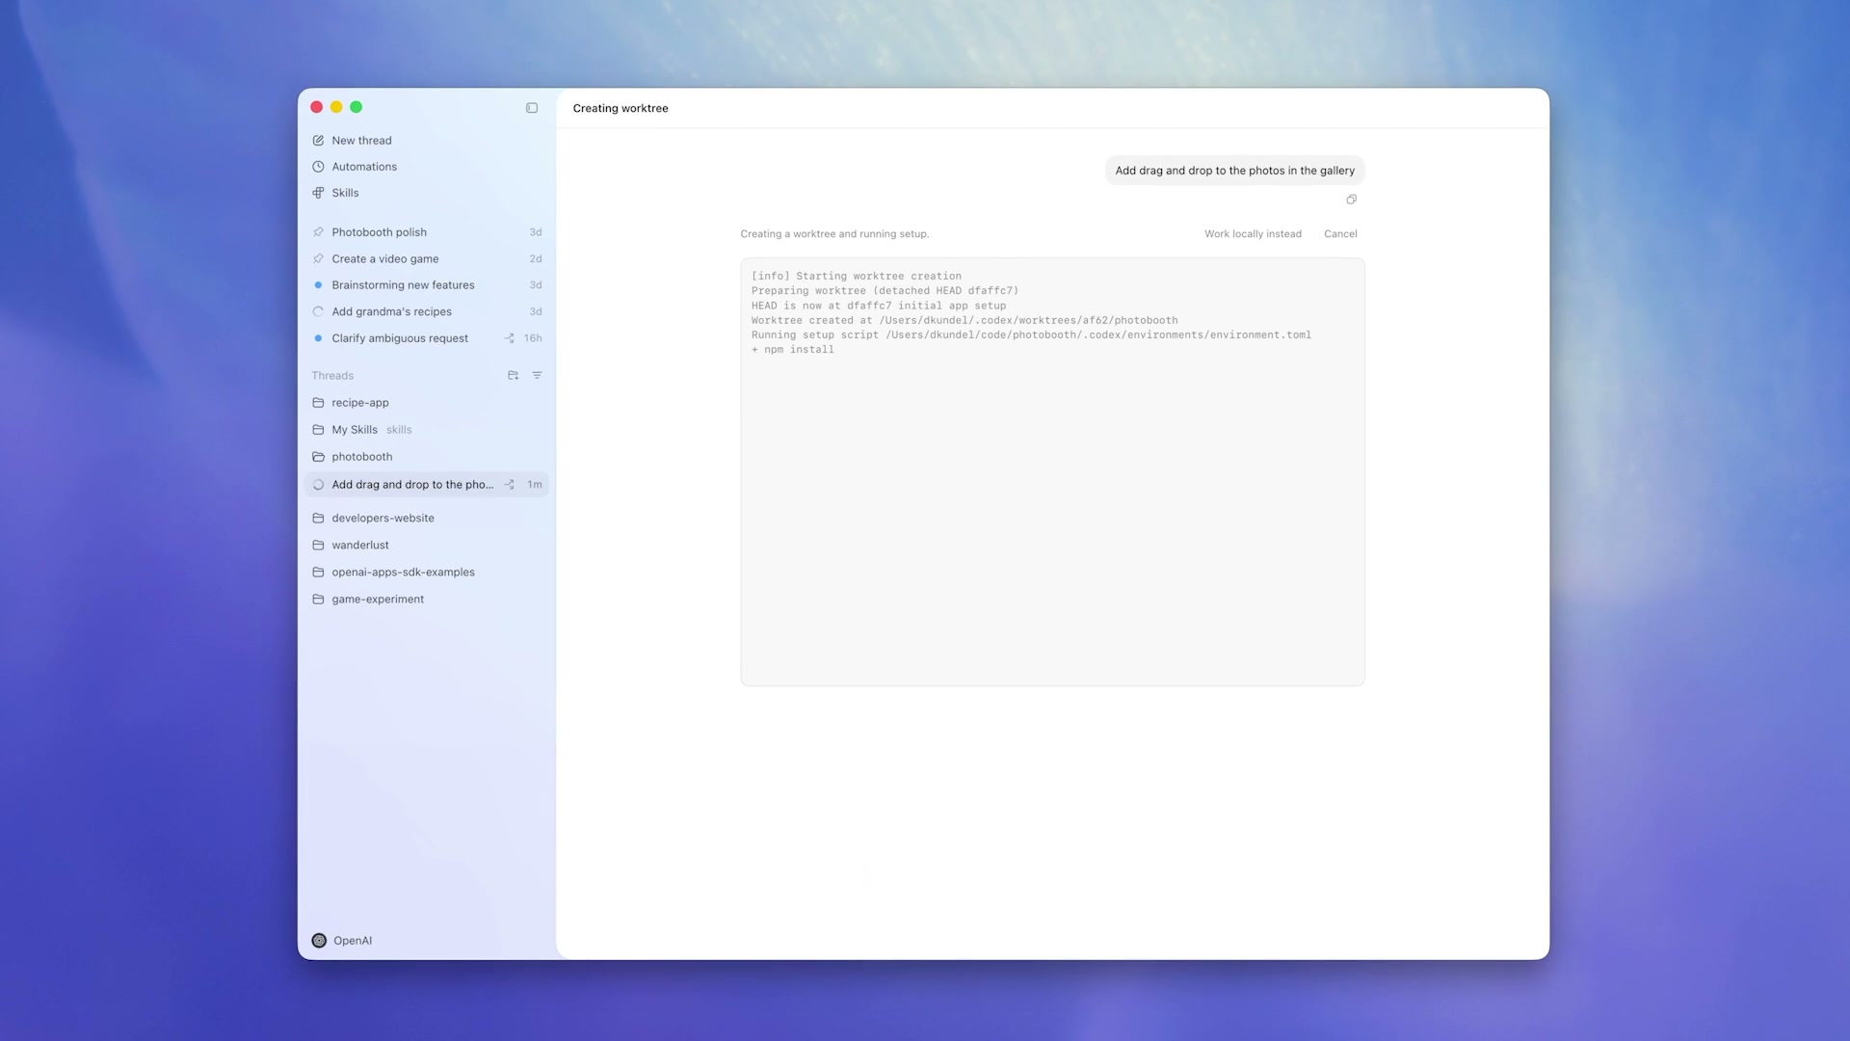Click worktree icon on Add drag and drop thread
The image size is (1850, 1041).
509,485
